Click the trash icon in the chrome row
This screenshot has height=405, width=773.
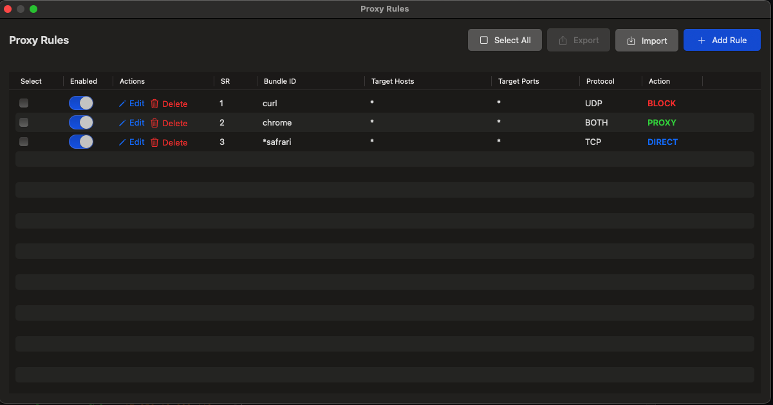[x=154, y=123]
